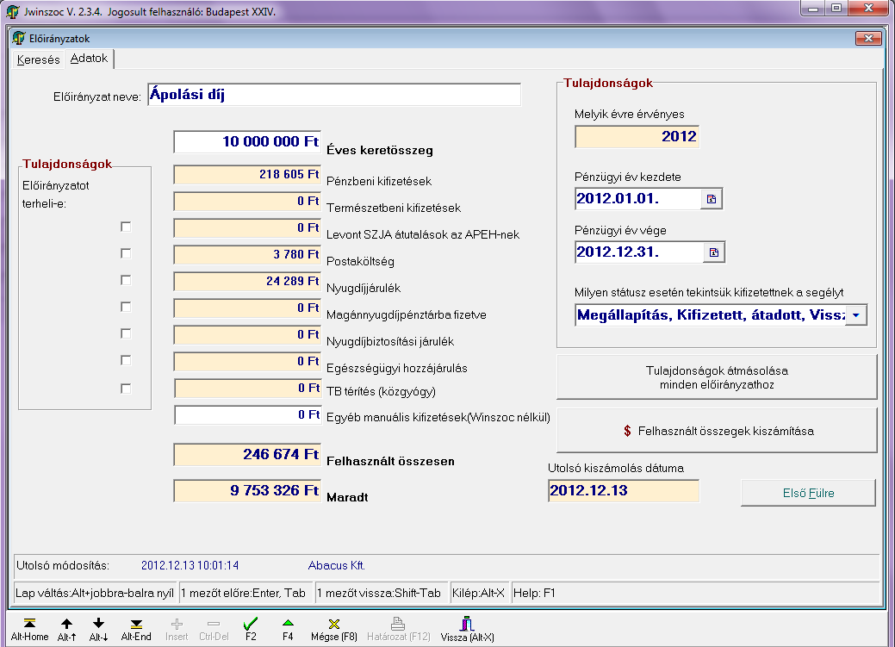This screenshot has height=647, width=895.
Task: Switch to the Keresés tab
Action: click(x=38, y=59)
